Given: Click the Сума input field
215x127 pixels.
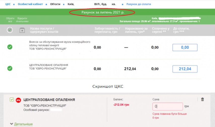Looking at the screenshot, I should 168,106.
